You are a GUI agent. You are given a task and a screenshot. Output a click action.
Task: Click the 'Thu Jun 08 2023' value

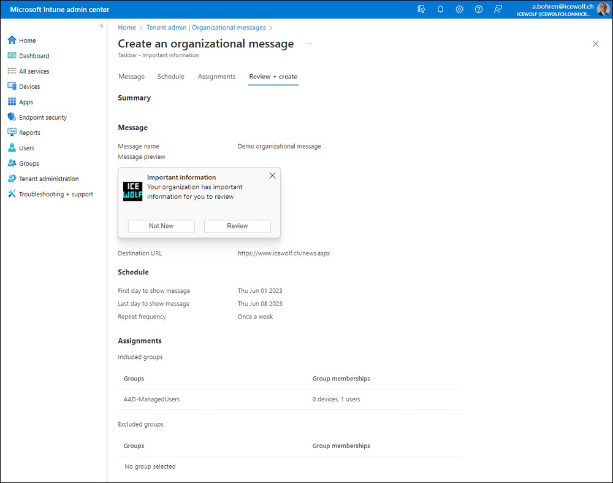coord(260,304)
